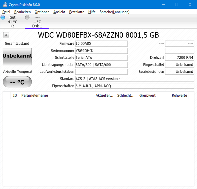Screen dimensions: 197x189
Task: Click the Eingeschaltet label
Action: (153, 65)
